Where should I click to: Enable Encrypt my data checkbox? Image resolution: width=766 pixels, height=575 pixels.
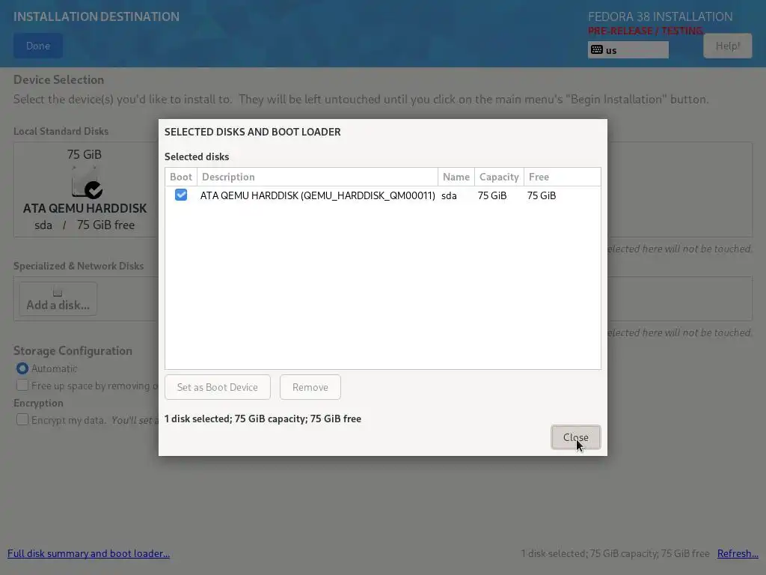click(22, 419)
